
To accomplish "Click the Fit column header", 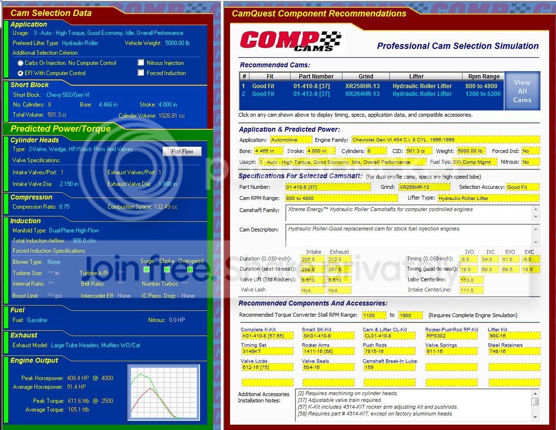I will [270, 76].
